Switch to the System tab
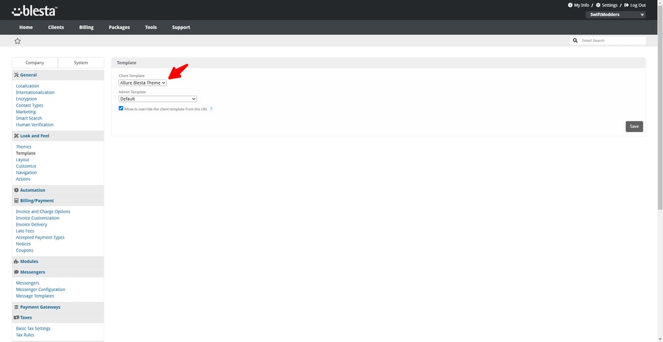This screenshot has height=342, width=663. click(81, 63)
